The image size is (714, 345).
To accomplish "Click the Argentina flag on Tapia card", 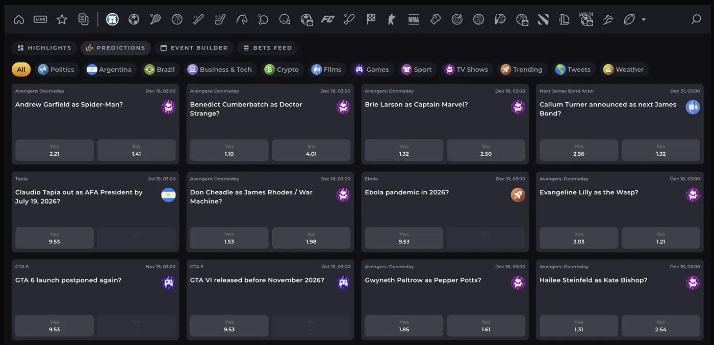I will pos(168,195).
